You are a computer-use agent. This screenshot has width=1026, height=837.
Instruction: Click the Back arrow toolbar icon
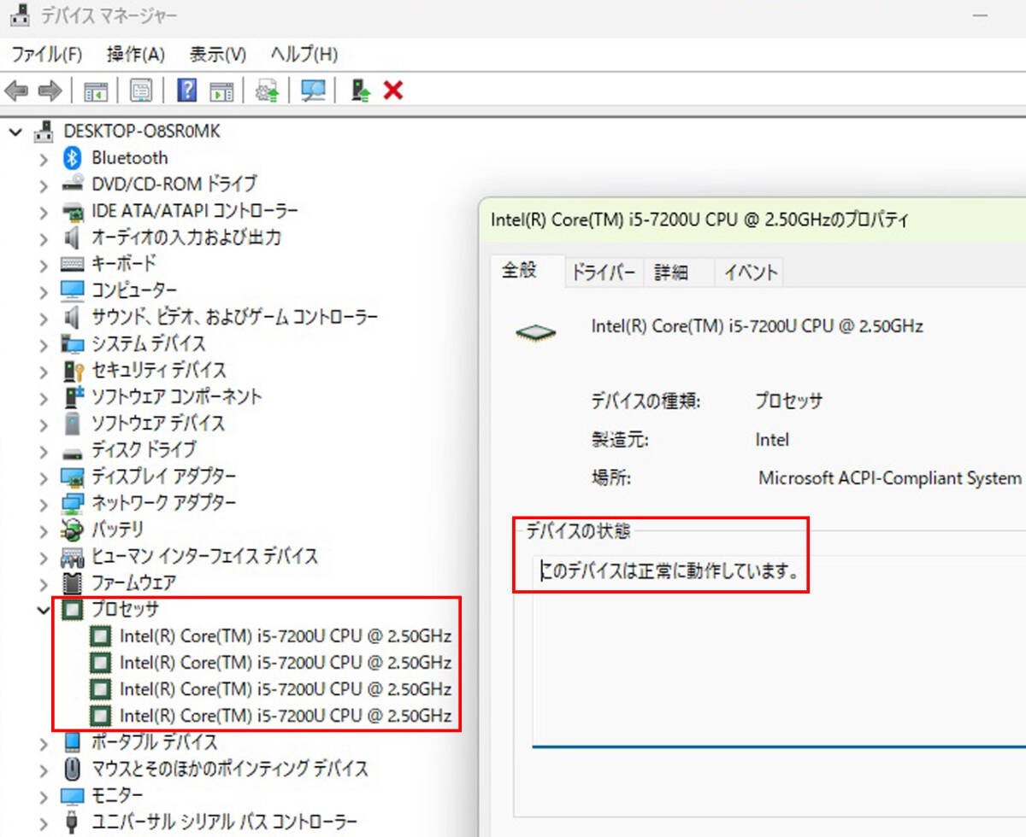tap(16, 91)
